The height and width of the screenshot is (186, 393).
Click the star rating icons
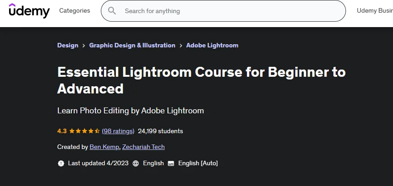(x=85, y=131)
